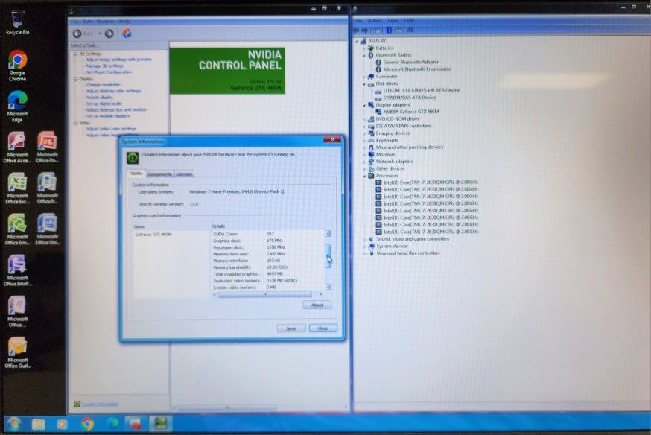Click the Forward arrow in NVIDIA toolbar
This screenshot has height=435, width=651.
click(x=109, y=34)
